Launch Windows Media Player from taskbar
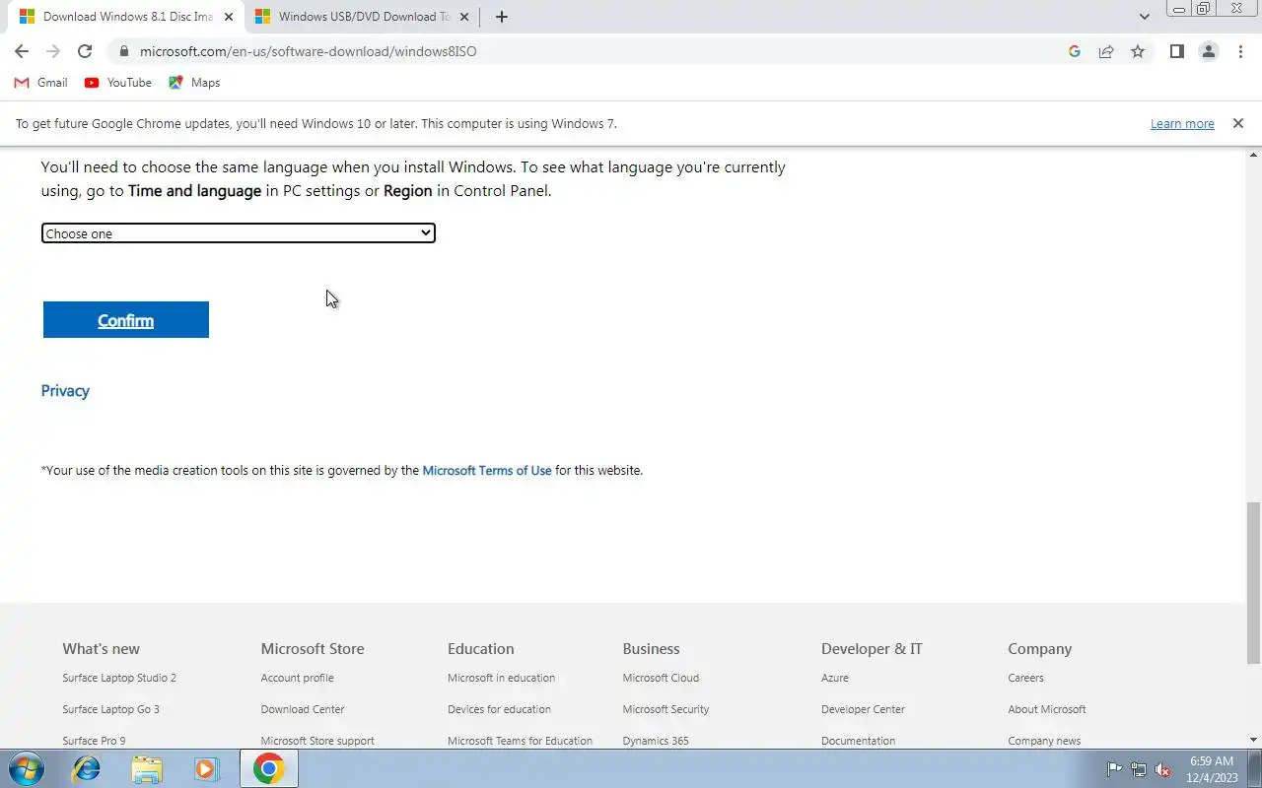Screen dimensions: 1262x788 pyautogui.click(x=206, y=768)
